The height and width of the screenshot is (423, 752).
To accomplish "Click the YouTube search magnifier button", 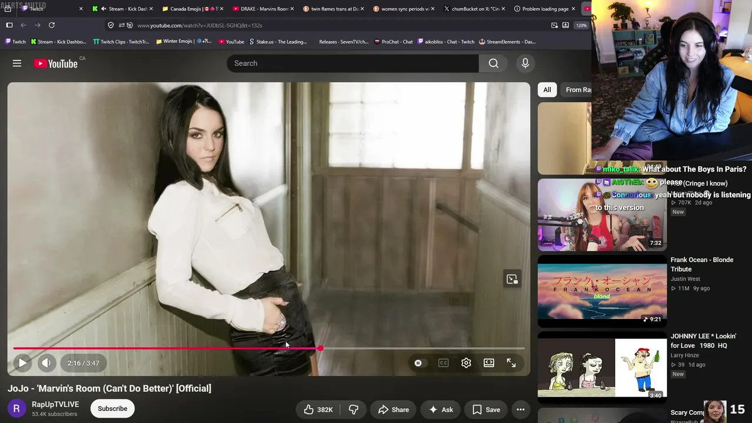I will [493, 63].
